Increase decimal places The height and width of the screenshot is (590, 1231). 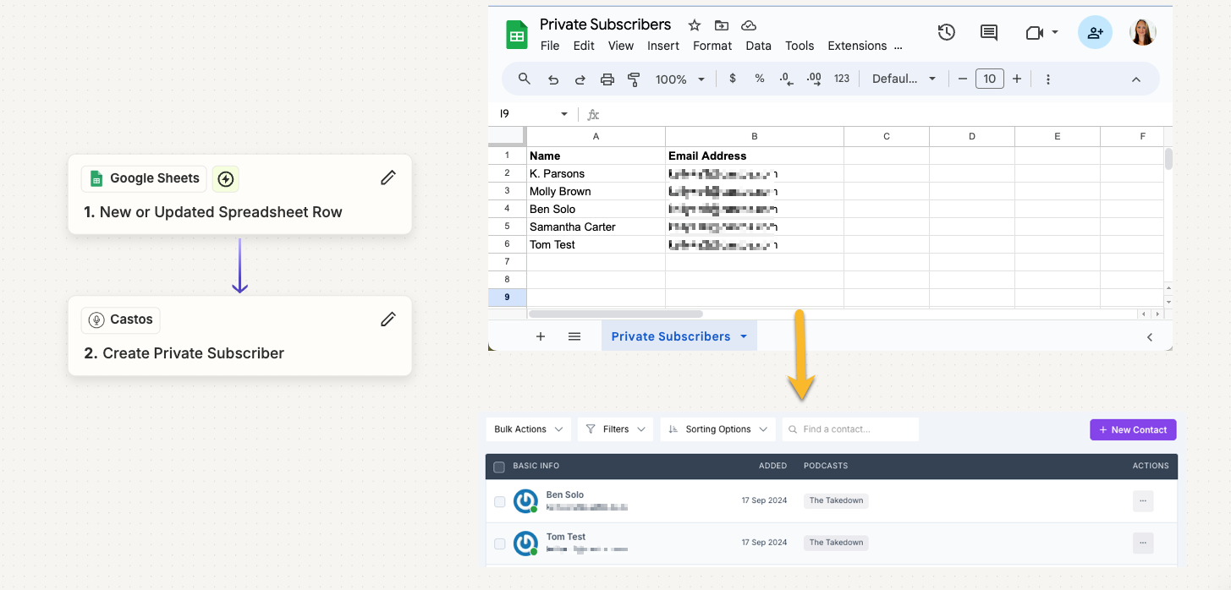[x=814, y=79]
